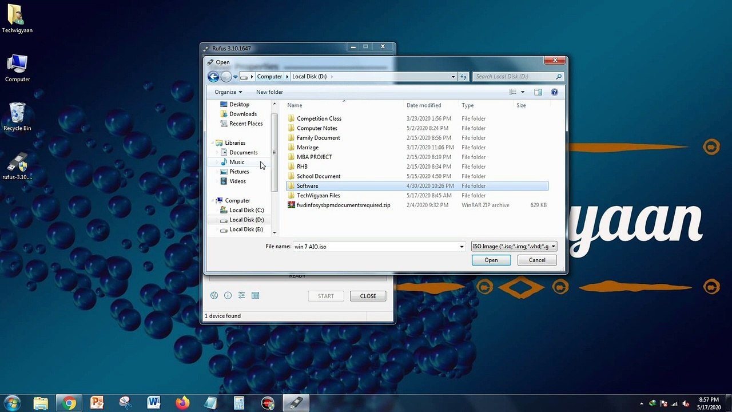This screenshot has width=732, height=412.
Task: Select rufus-3.10 desktop shortcut
Action: [17, 167]
